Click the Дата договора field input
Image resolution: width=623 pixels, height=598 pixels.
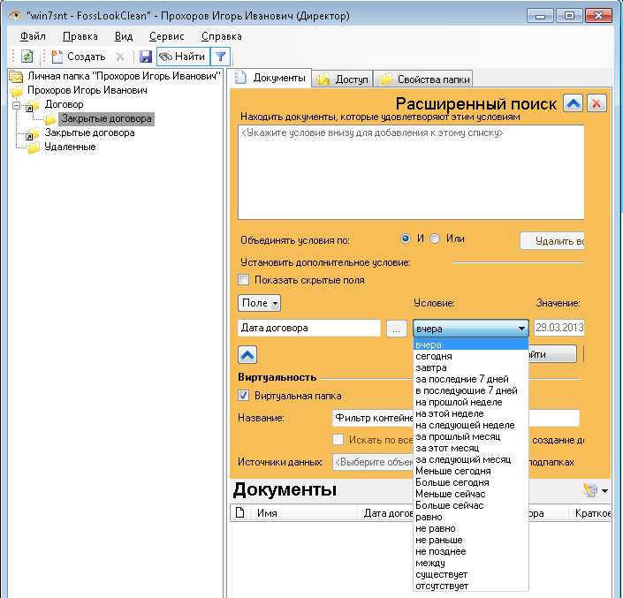coord(309,328)
